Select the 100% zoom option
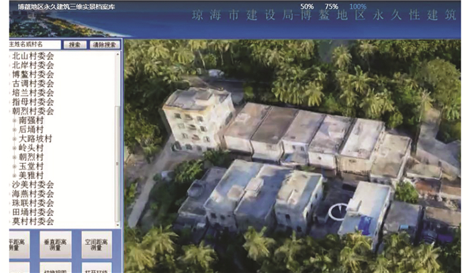470x273 pixels. [358, 6]
